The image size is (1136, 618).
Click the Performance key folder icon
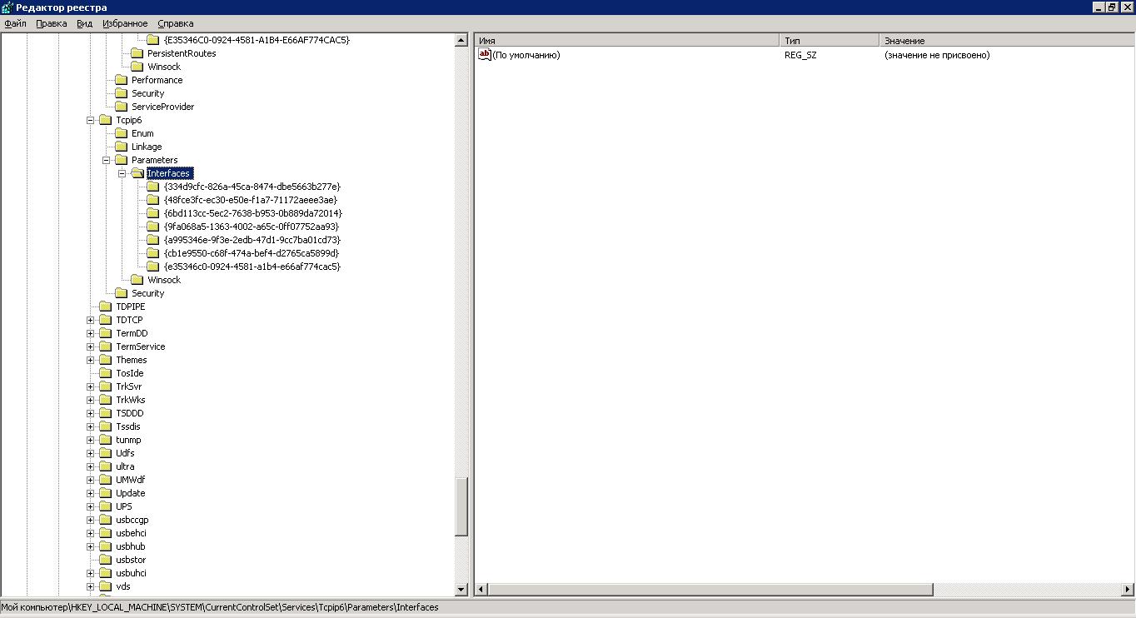(x=121, y=80)
